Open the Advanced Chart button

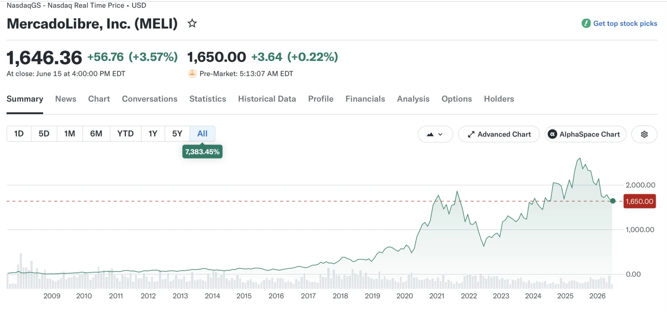(499, 134)
